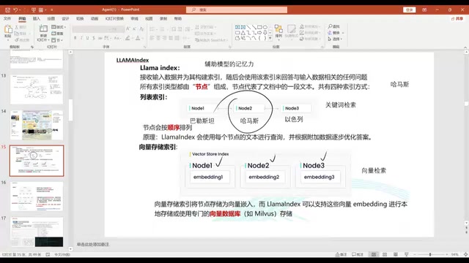Image resolution: width=469 pixels, height=263 pixels.
Task: Toggle italic formatting
Action: pyautogui.click(x=81, y=38)
